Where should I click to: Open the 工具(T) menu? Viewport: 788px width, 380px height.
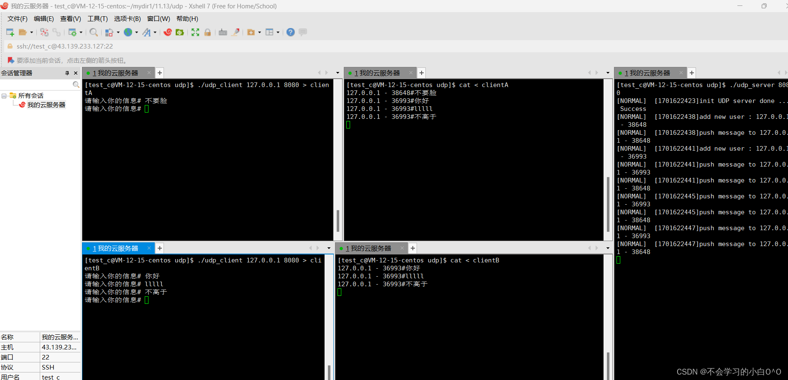click(97, 19)
